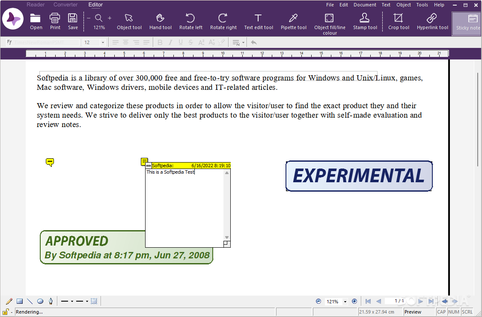Justify text alignment
This screenshot has height=317, width=482.
146,42
